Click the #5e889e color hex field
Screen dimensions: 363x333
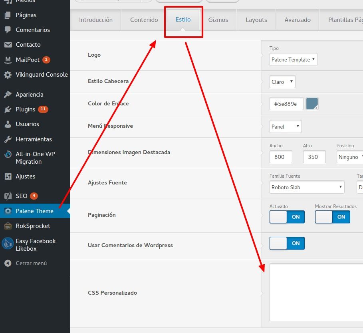[x=286, y=104]
